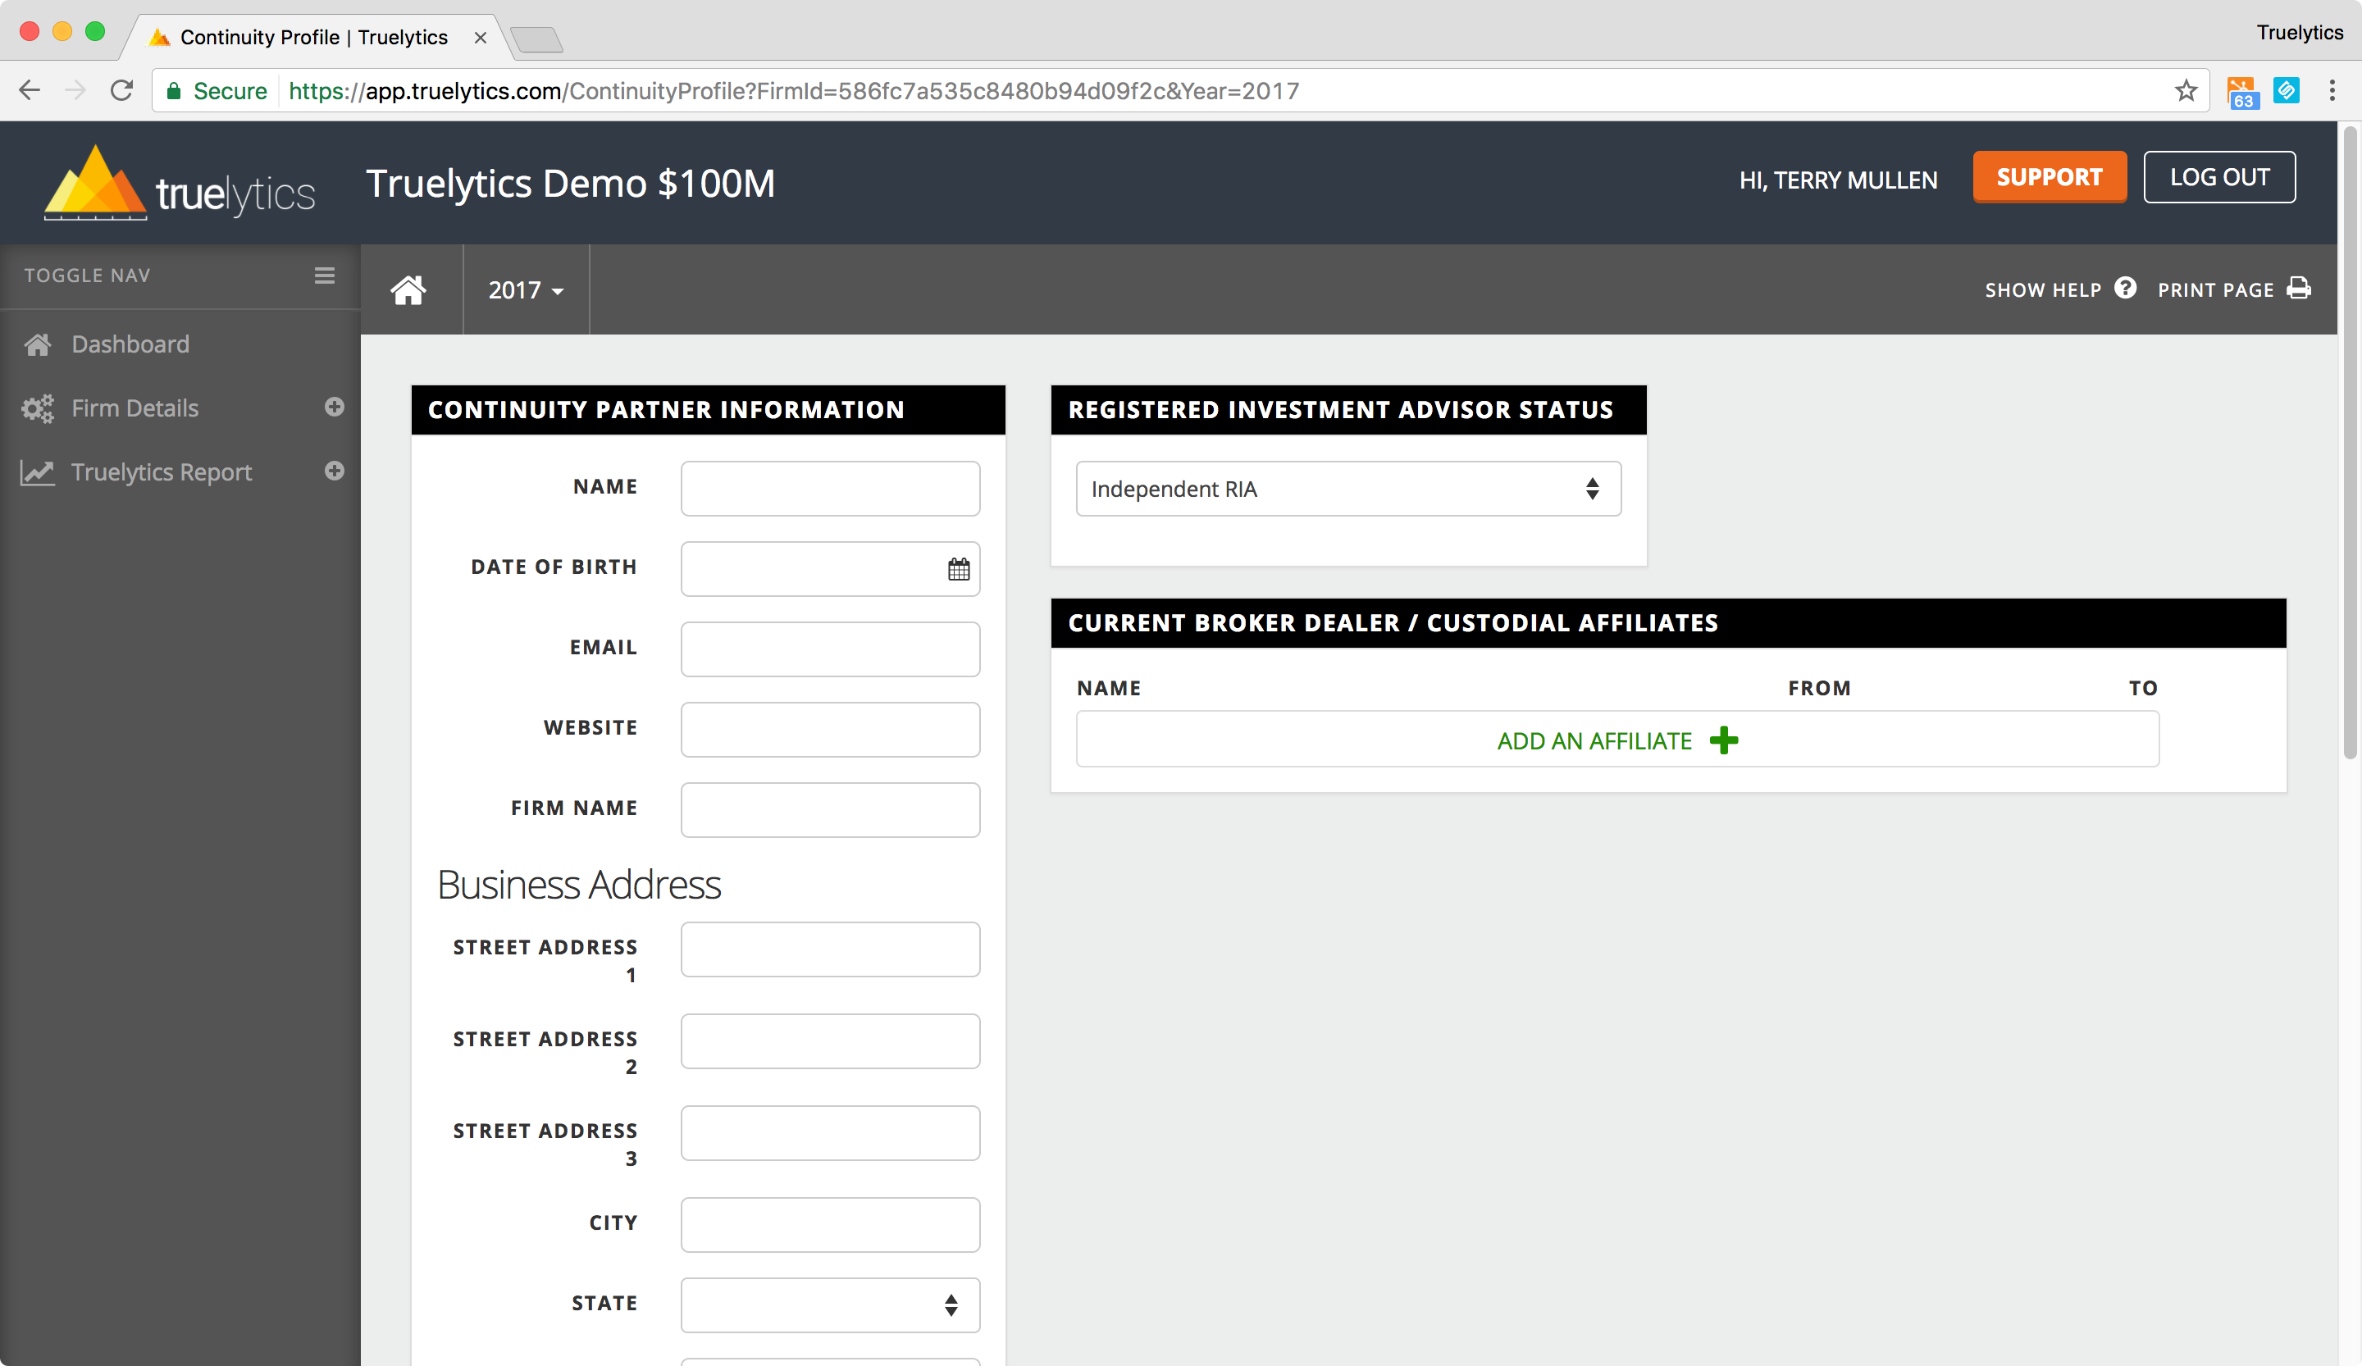Open the State dropdown

tap(829, 1305)
